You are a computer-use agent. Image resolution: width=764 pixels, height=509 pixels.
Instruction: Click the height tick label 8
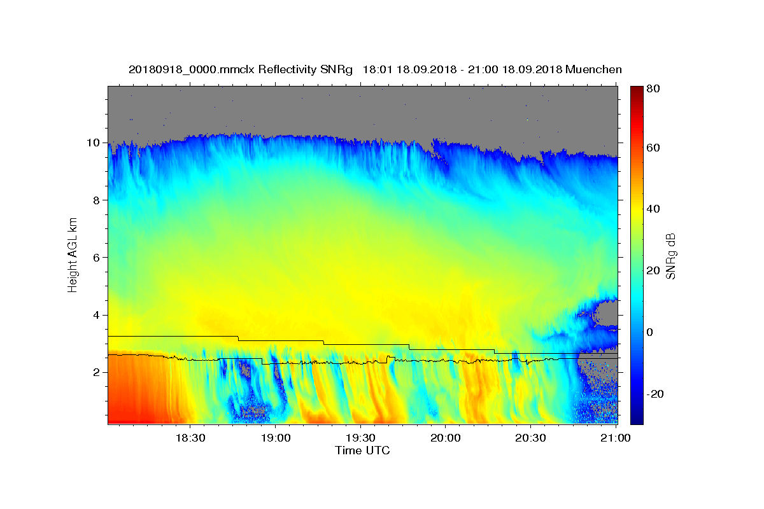point(97,200)
